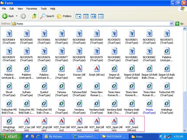The height and width of the screenshot is (140, 187).
Task: Select the Script (All res) font
Action: coord(97,68)
